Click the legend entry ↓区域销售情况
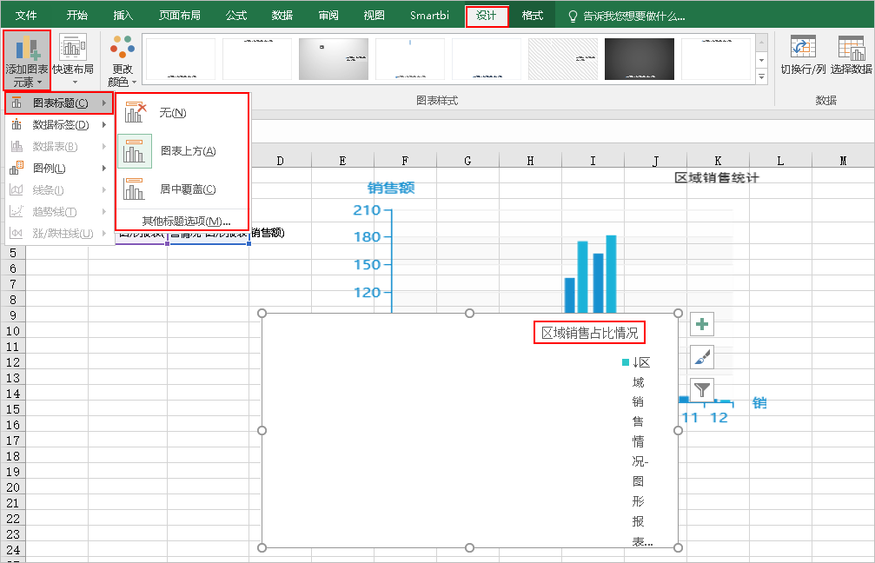Image resolution: width=875 pixels, height=563 pixels. (637, 451)
